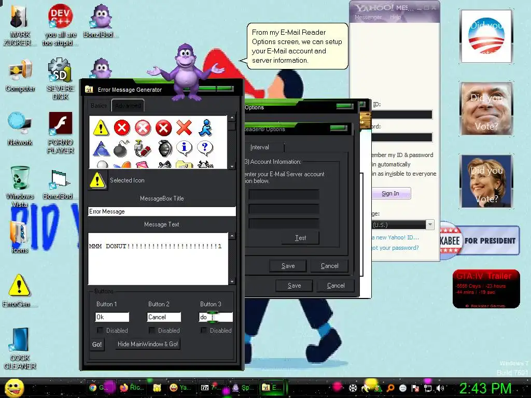Click the Go! button
531x398 pixels.
tap(97, 345)
